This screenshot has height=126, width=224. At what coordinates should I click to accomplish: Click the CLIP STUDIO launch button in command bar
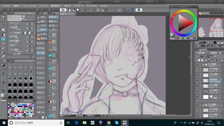click(63, 10)
